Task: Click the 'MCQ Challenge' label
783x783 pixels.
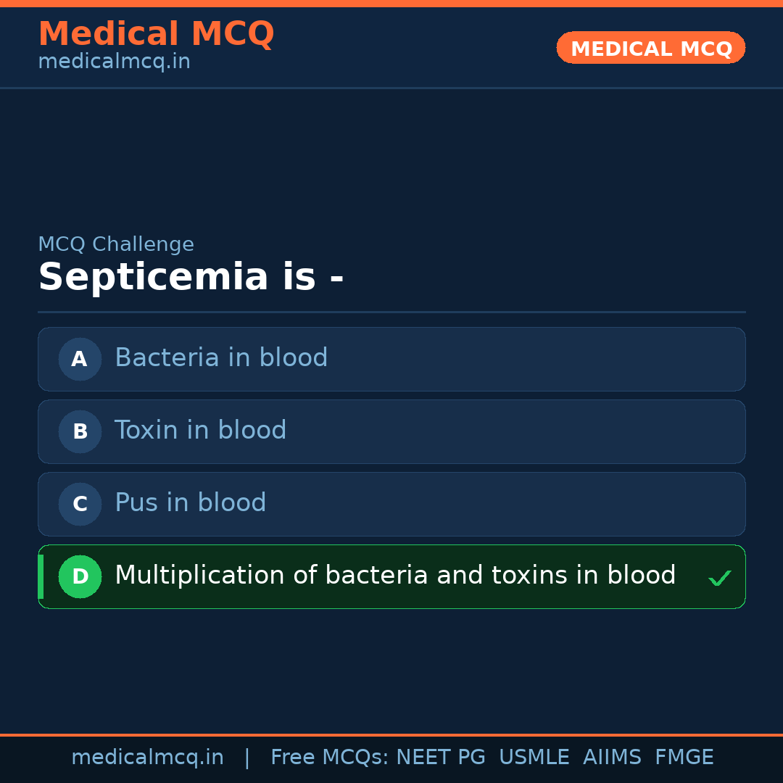Action: click(x=116, y=244)
